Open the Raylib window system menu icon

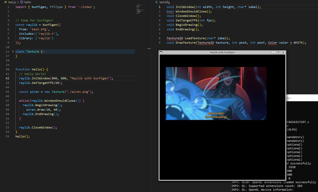pos(161,52)
